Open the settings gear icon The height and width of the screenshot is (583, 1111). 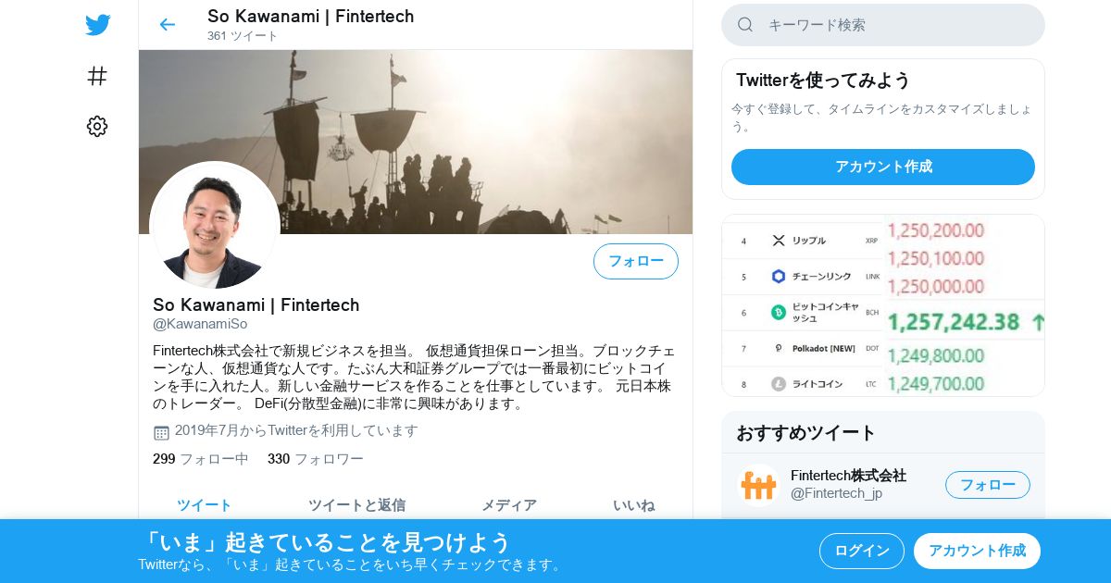(x=97, y=127)
